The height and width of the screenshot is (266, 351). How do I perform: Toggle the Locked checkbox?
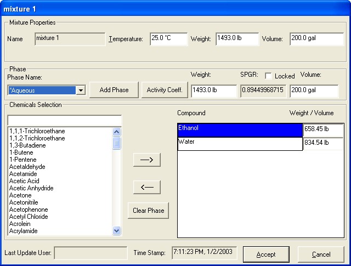click(269, 76)
